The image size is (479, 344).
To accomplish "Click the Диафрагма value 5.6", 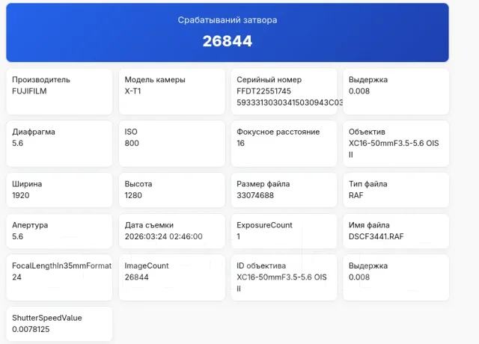I will click(18, 143).
